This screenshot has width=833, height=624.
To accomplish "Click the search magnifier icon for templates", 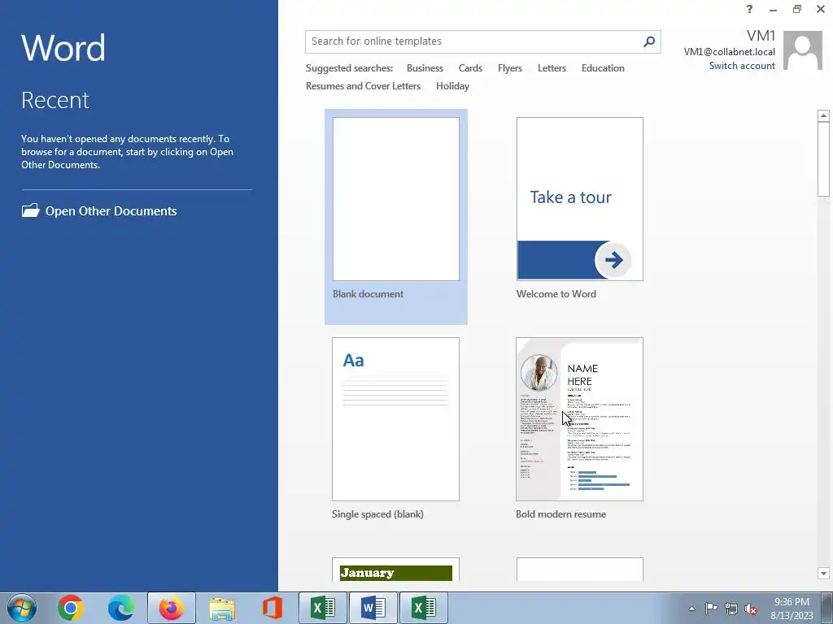I will (648, 41).
